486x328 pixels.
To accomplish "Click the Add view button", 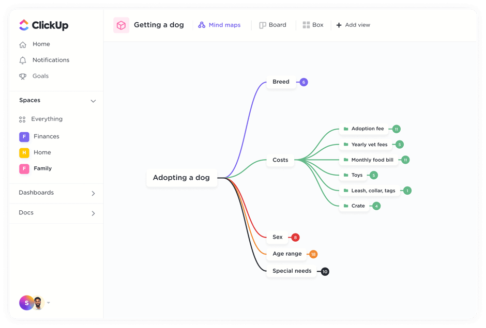I will [353, 25].
